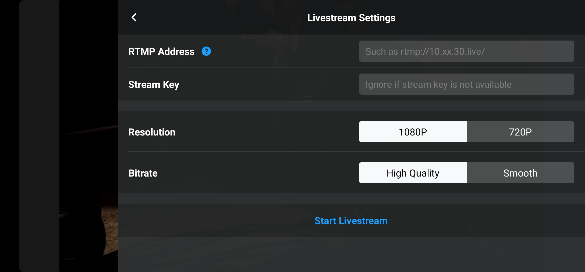Focus the RTMP Address input field
Viewport: 585px width, 272px height.
[x=467, y=51]
